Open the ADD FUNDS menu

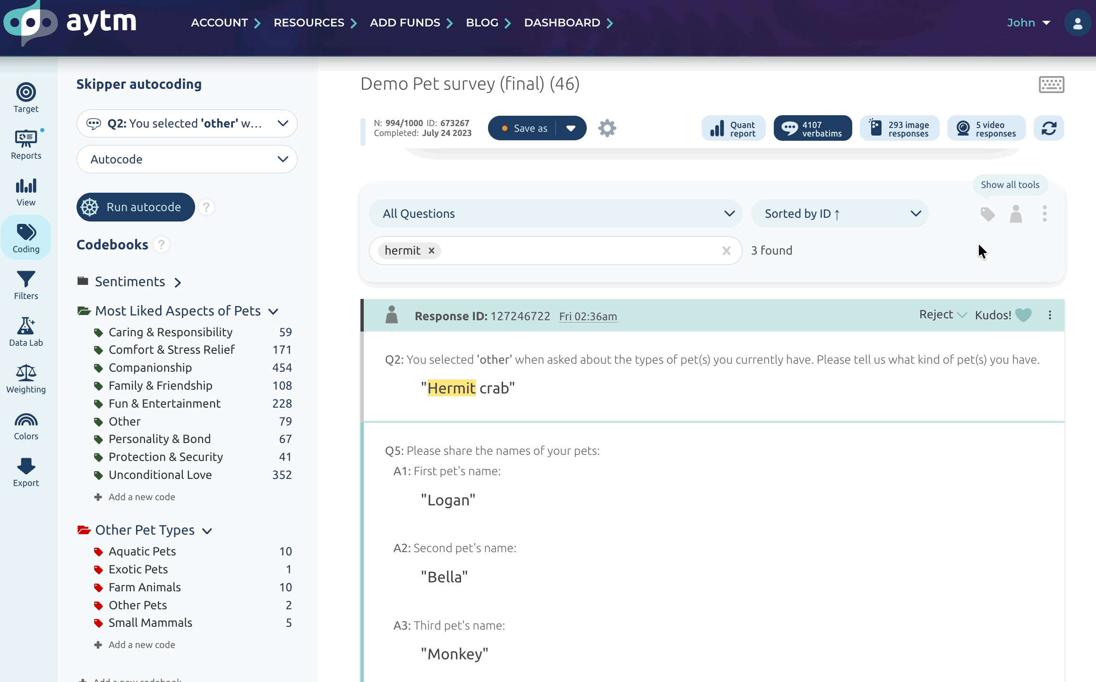pyautogui.click(x=411, y=23)
